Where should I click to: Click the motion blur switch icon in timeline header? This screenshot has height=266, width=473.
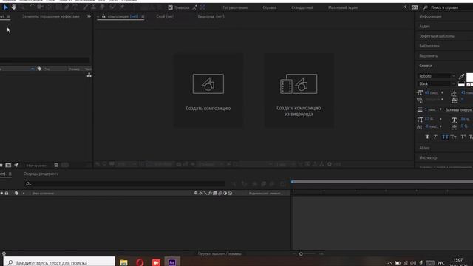(x=220, y=193)
